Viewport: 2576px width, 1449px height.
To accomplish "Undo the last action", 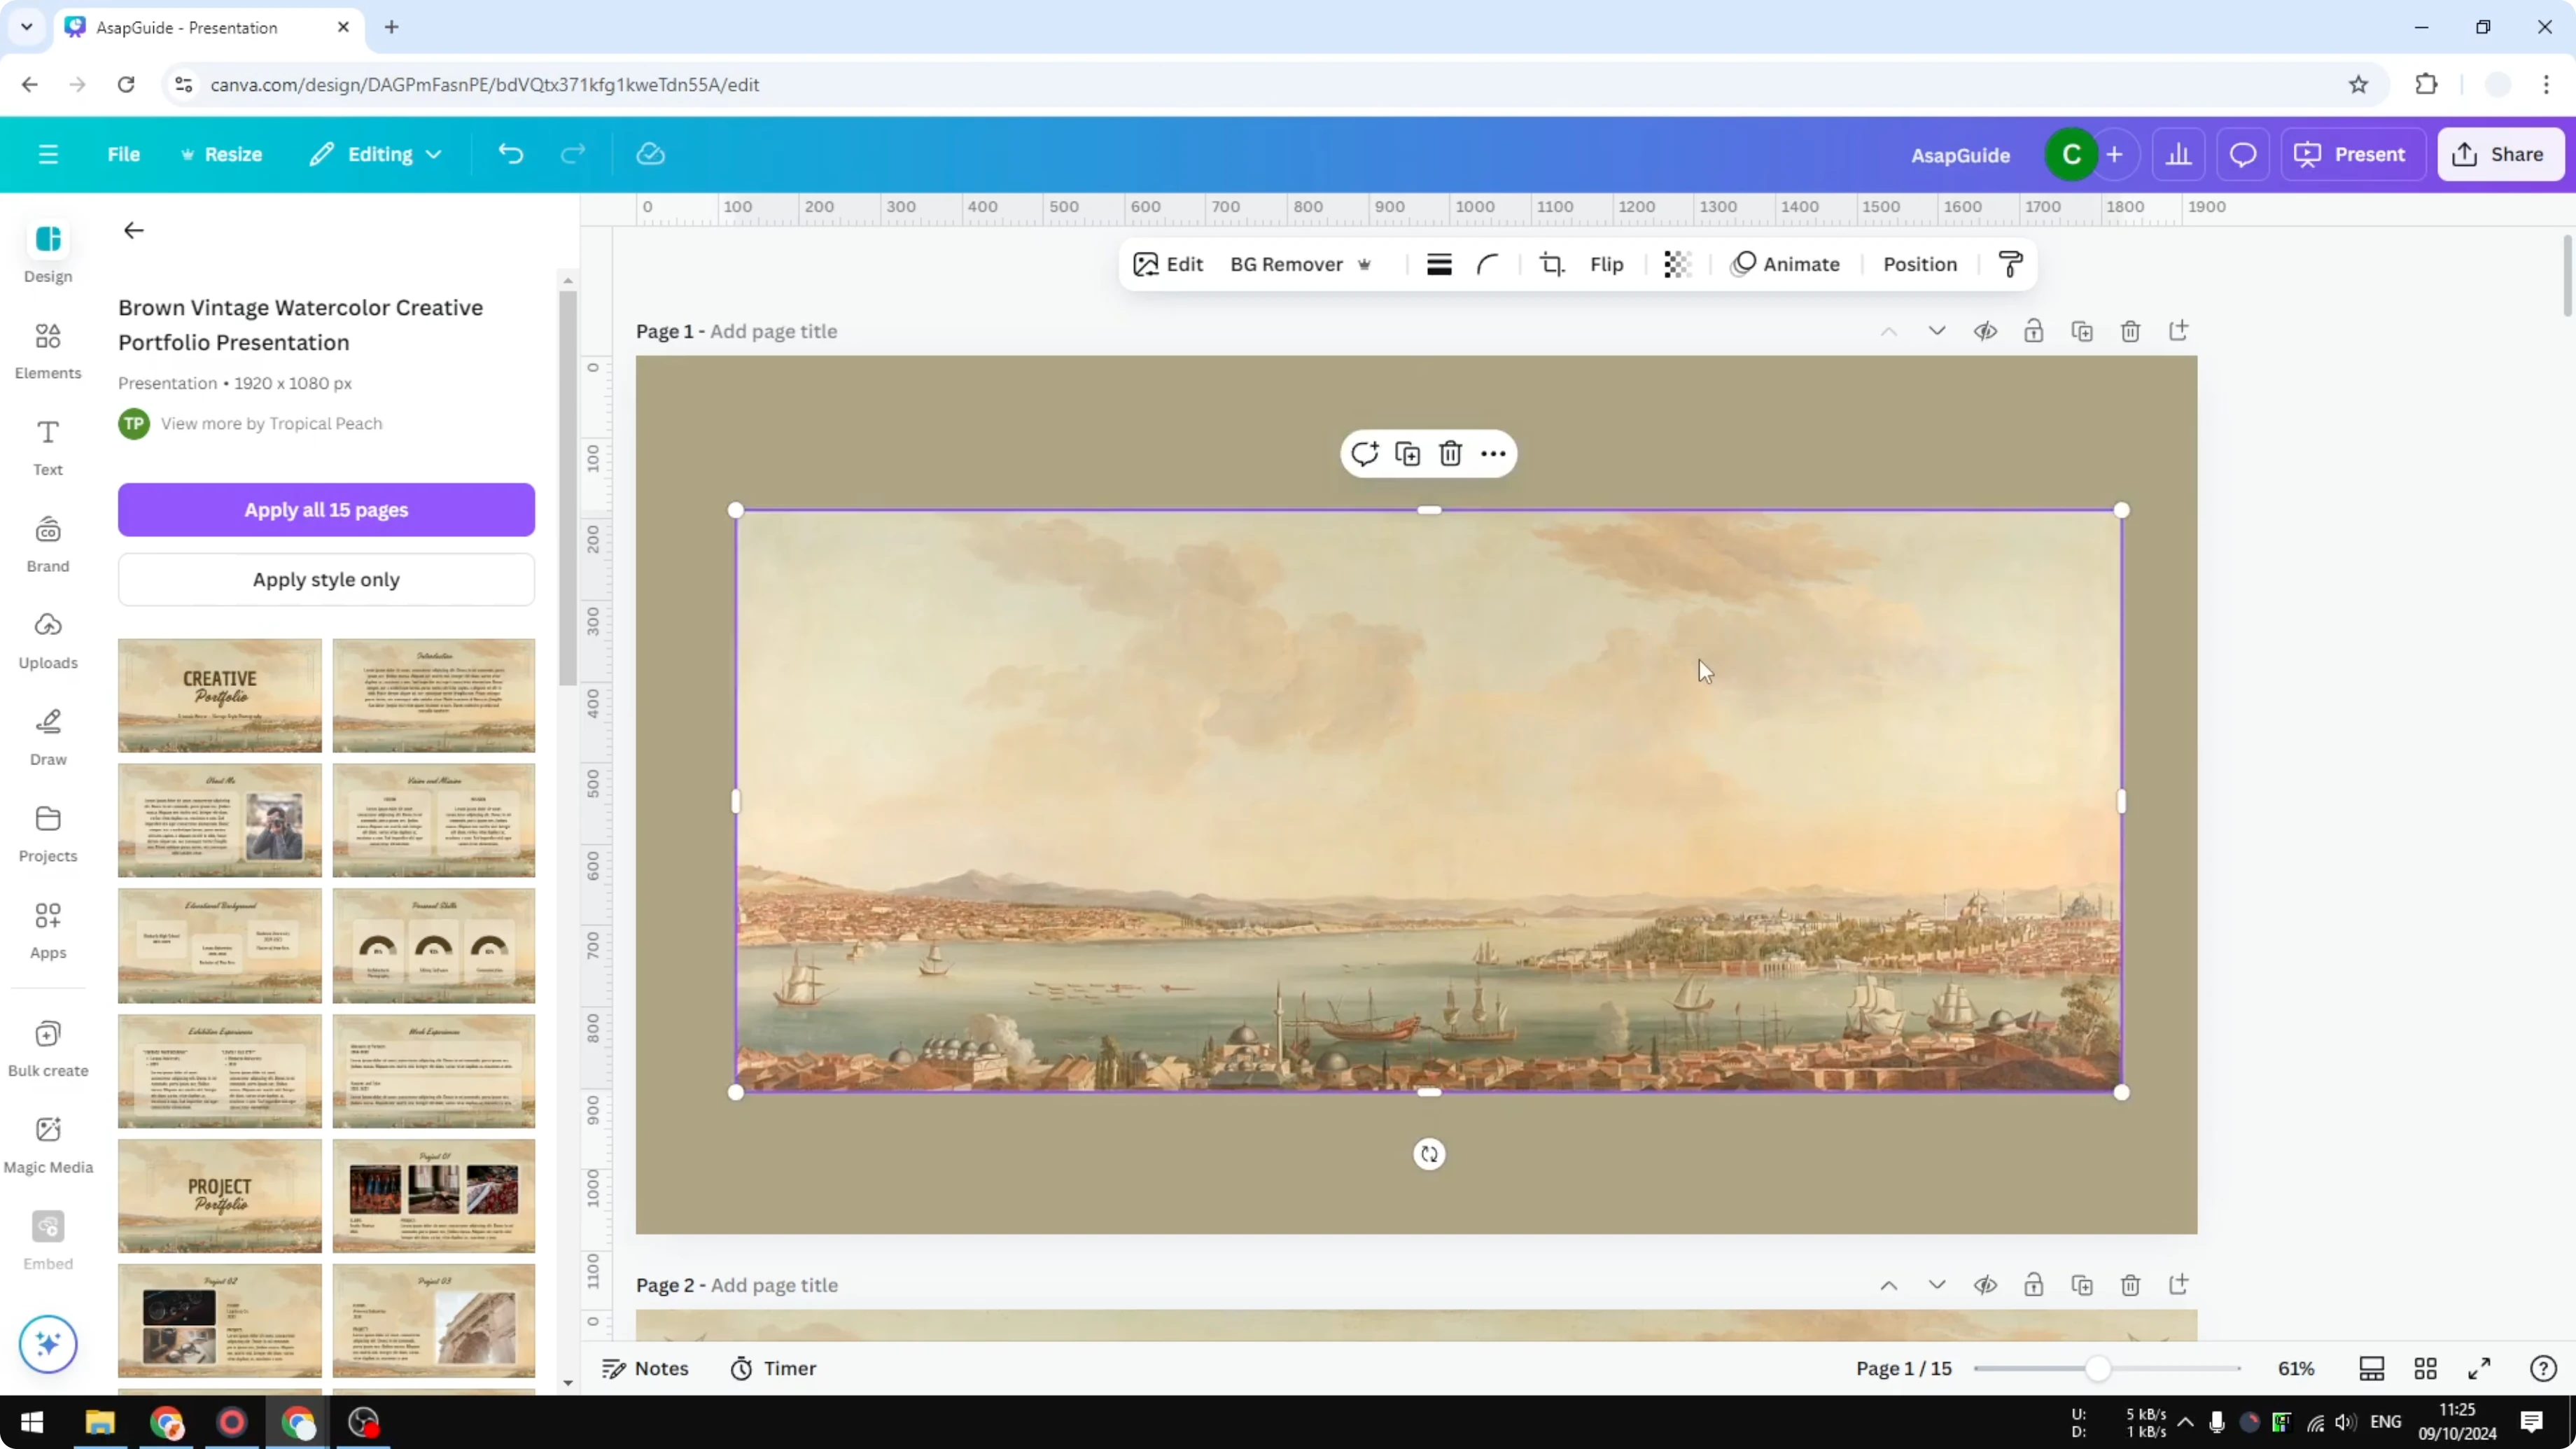I will click(x=510, y=154).
